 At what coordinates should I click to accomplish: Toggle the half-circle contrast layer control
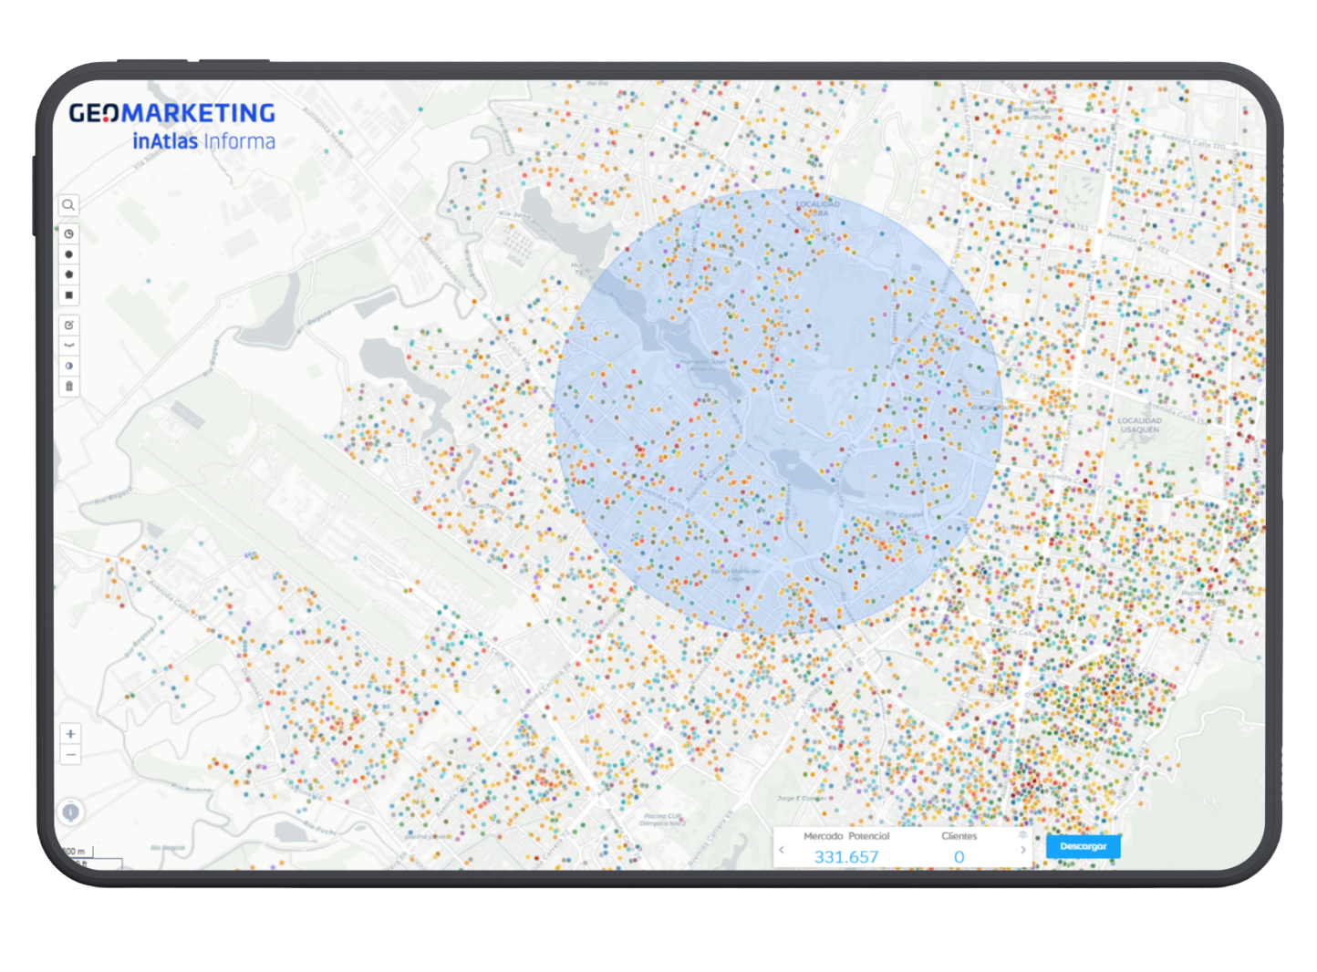(x=68, y=366)
